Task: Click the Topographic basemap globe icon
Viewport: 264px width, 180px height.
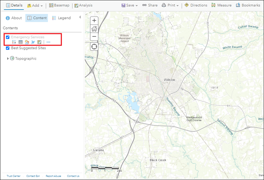Action: (12, 58)
